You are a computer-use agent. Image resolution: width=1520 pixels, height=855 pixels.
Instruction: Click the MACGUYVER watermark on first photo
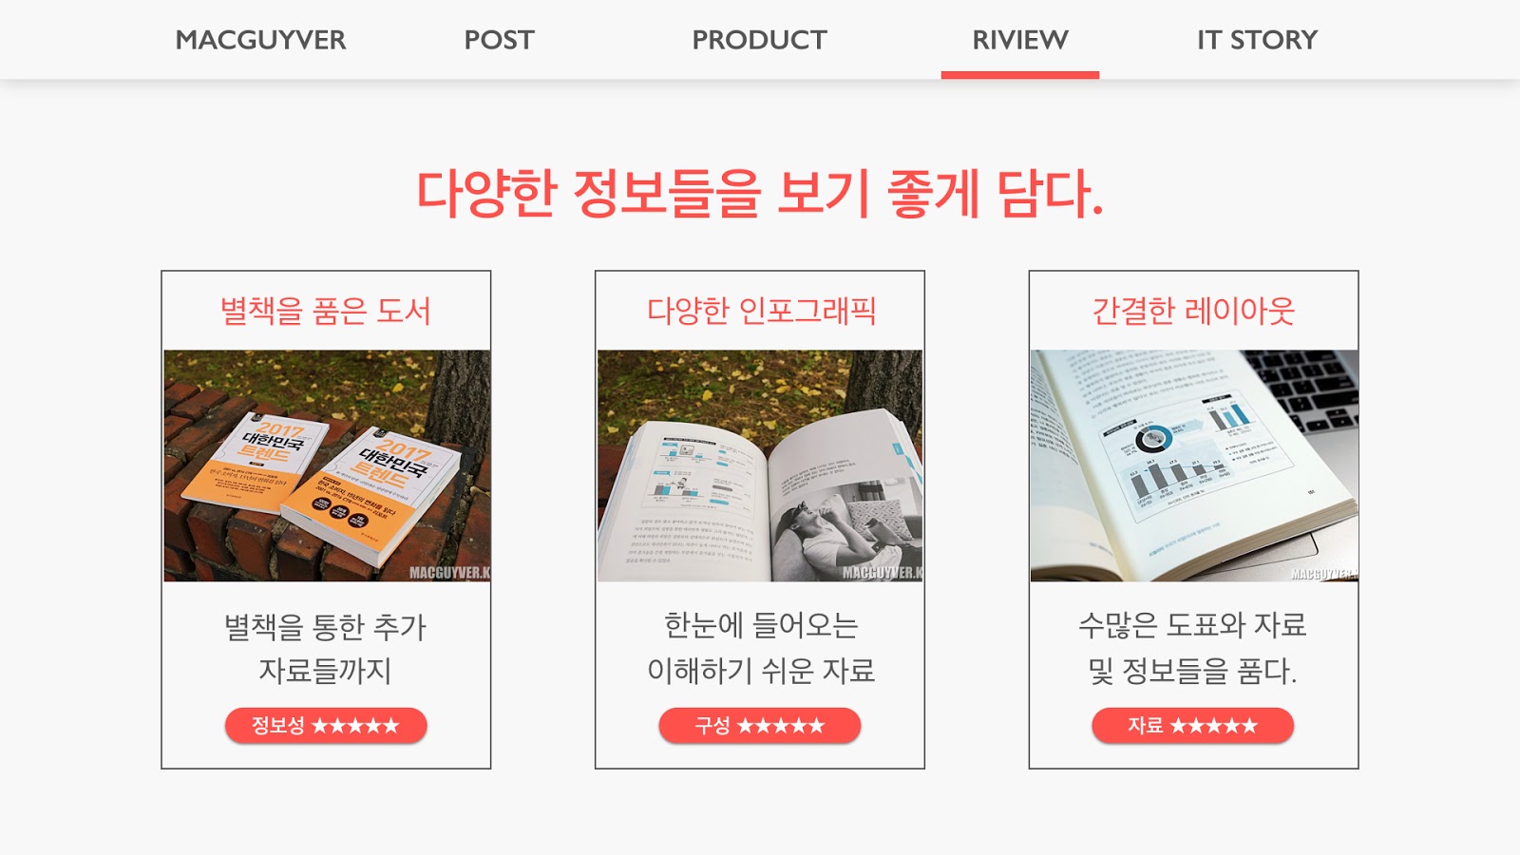[449, 573]
